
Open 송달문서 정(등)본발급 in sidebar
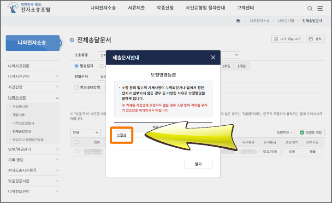pyautogui.click(x=28, y=140)
